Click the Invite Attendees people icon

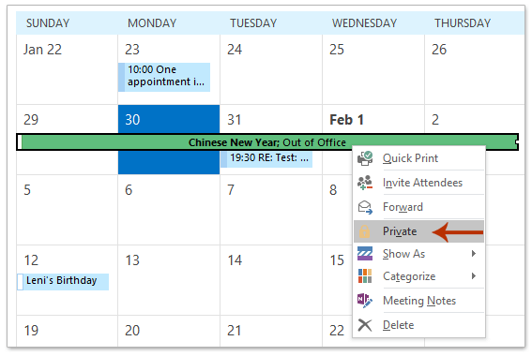(x=365, y=183)
